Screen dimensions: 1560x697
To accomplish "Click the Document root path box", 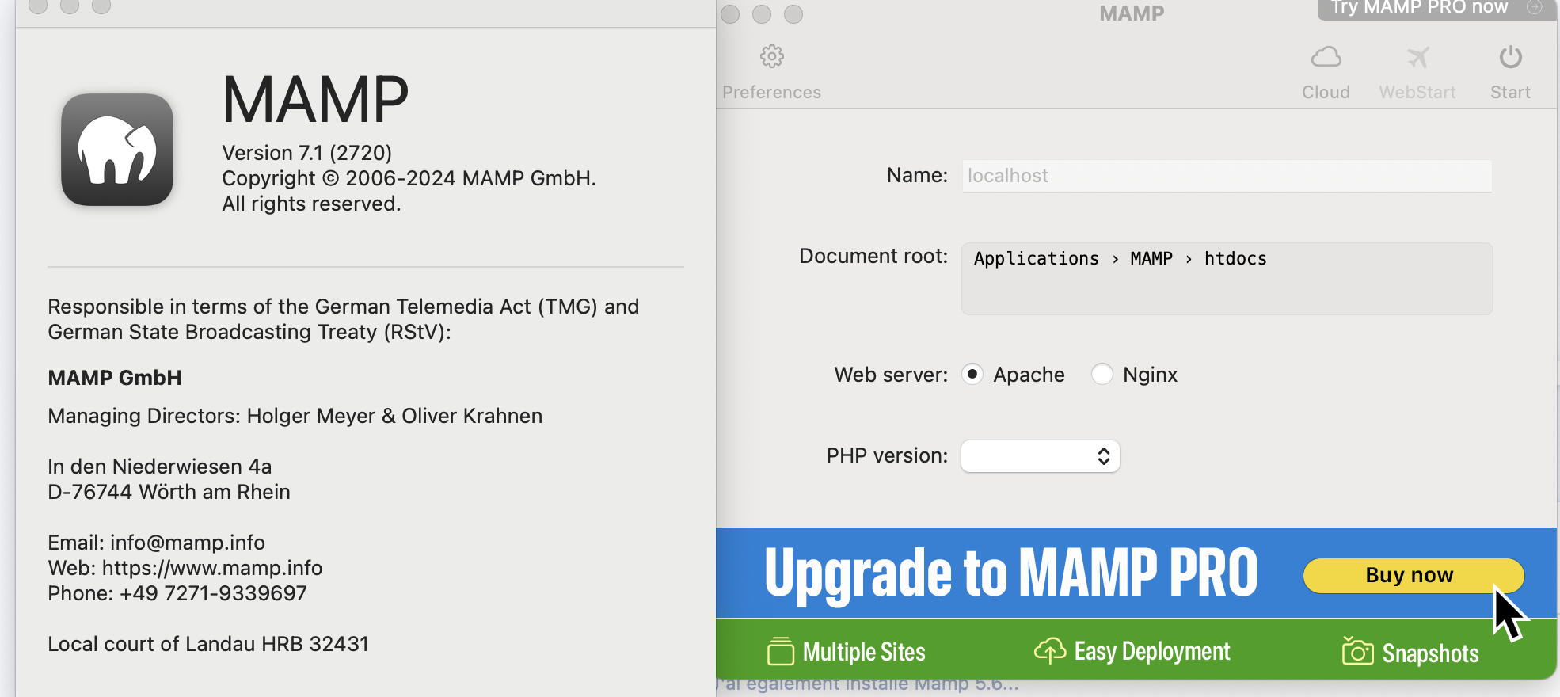I will coord(1227,279).
